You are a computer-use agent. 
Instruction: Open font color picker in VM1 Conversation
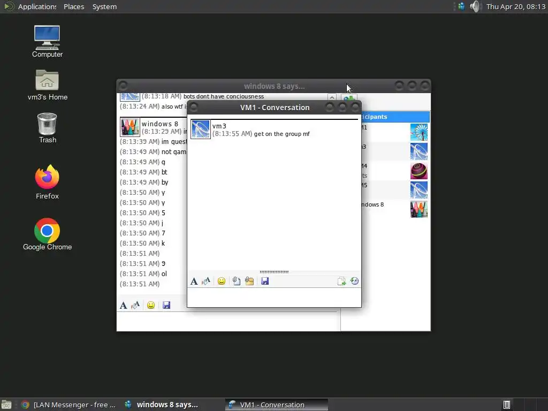pos(206,281)
